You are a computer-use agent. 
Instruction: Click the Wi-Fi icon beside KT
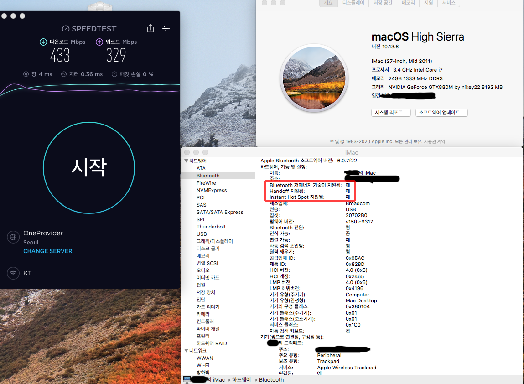click(13, 273)
